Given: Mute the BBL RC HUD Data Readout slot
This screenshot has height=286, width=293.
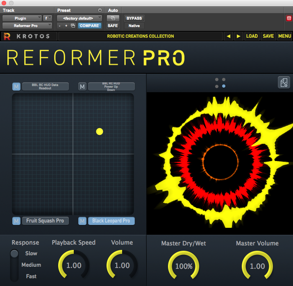Looking at the screenshot, I should coord(16,87).
